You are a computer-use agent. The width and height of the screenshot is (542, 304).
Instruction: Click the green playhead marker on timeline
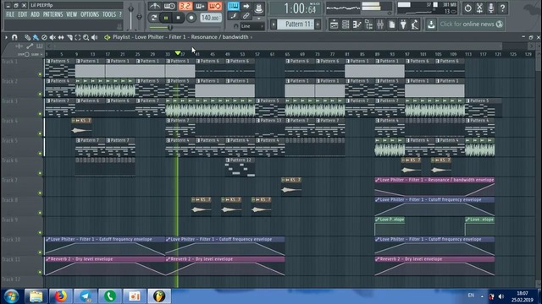point(178,53)
